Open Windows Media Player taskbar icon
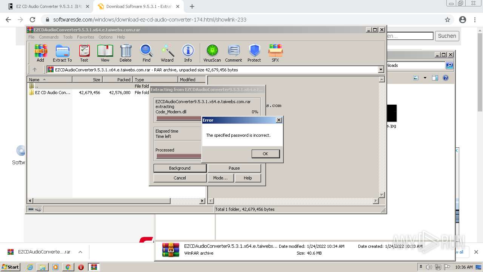This screenshot has width=483, height=272. pyautogui.click(x=55, y=267)
